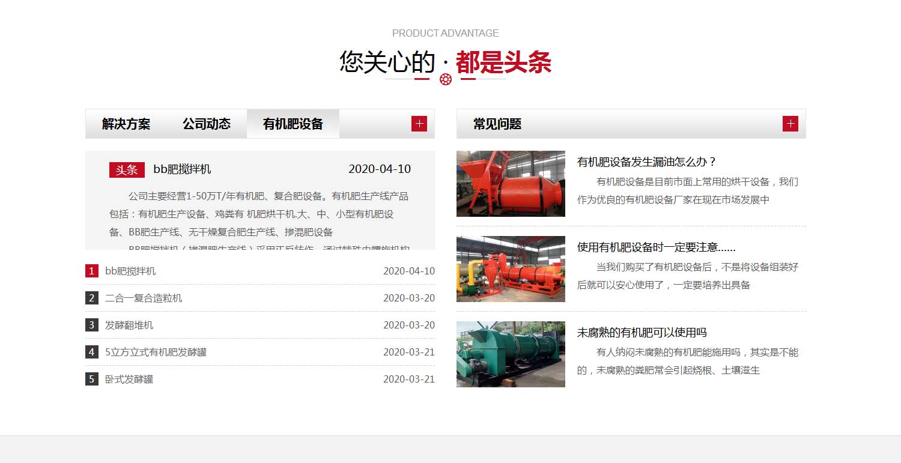Viewport: 901px width, 463px height.
Task: Click number badge 1 in the list
Action: [x=92, y=271]
